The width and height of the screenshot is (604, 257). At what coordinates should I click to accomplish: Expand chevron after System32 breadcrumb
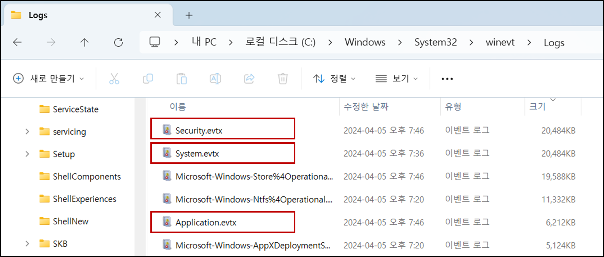[471, 43]
